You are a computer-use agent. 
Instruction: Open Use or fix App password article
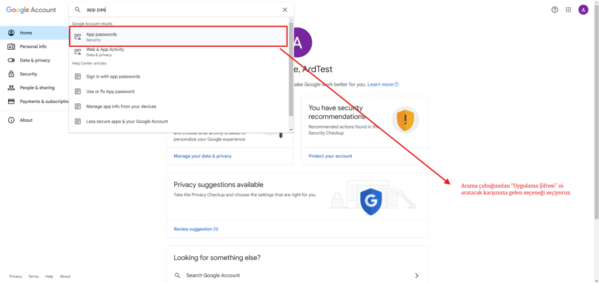click(110, 91)
